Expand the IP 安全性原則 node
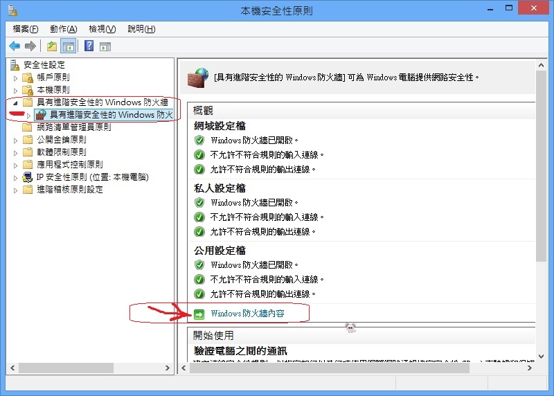 point(15,178)
